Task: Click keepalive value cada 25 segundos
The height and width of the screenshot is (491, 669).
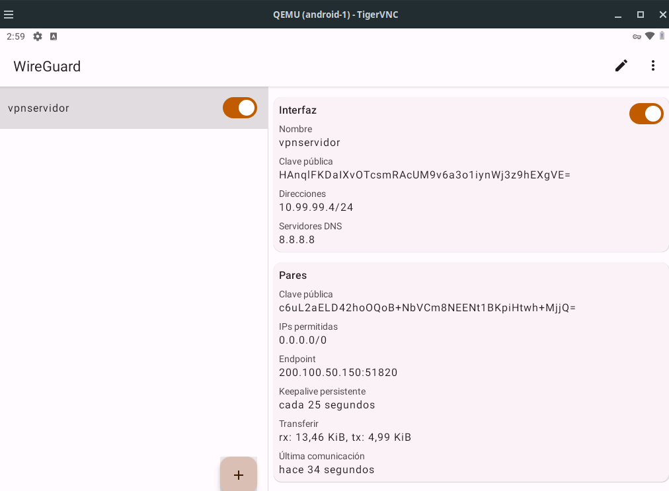Action: point(327,405)
